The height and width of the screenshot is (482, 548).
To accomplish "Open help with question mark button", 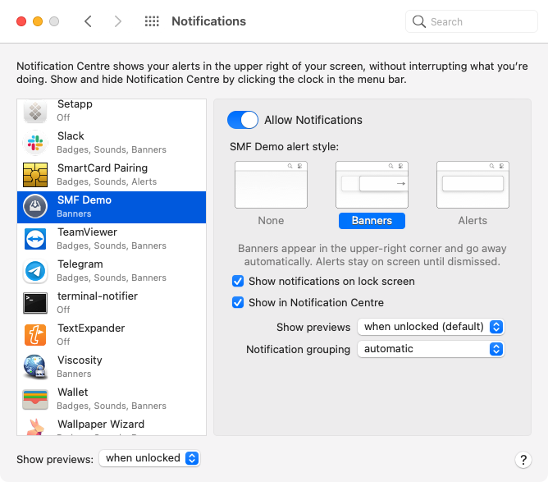I will tap(523, 460).
